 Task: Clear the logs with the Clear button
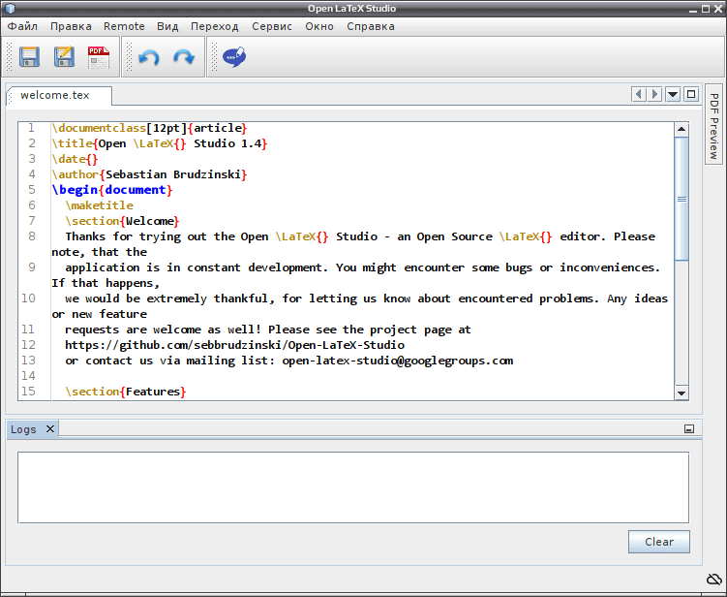coord(659,542)
